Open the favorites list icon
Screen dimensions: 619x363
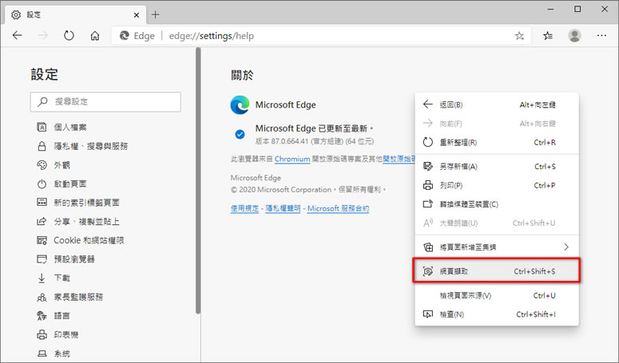pyautogui.click(x=548, y=36)
